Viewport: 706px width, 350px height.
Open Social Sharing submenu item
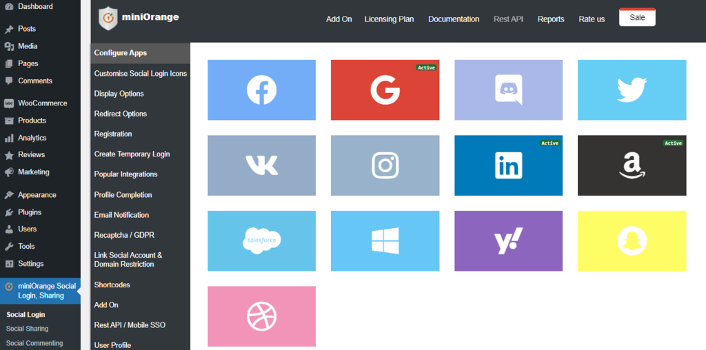coord(27,329)
